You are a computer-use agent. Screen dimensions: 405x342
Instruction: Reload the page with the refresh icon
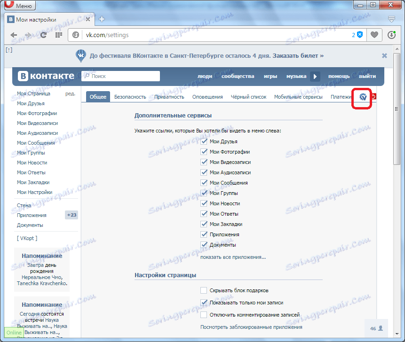pyautogui.click(x=43, y=35)
